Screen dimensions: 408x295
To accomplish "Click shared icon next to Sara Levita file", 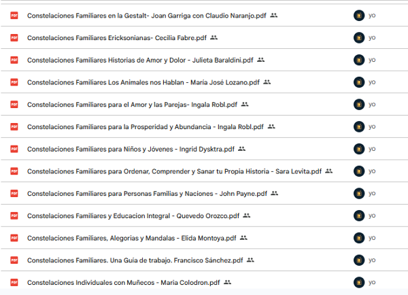I will click(x=329, y=171).
